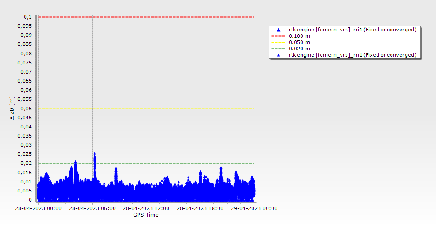The height and width of the screenshot is (227, 436).
Task: Click the bottom rtk engine legend text
Action: (x=352, y=55)
